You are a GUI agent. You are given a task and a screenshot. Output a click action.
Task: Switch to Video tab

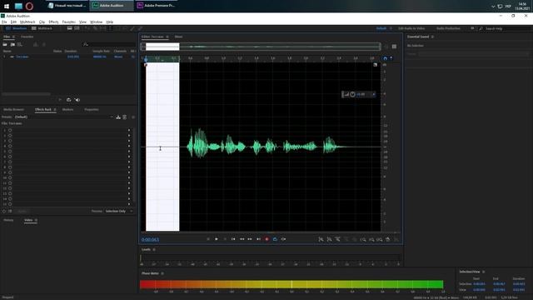pyautogui.click(x=28, y=220)
